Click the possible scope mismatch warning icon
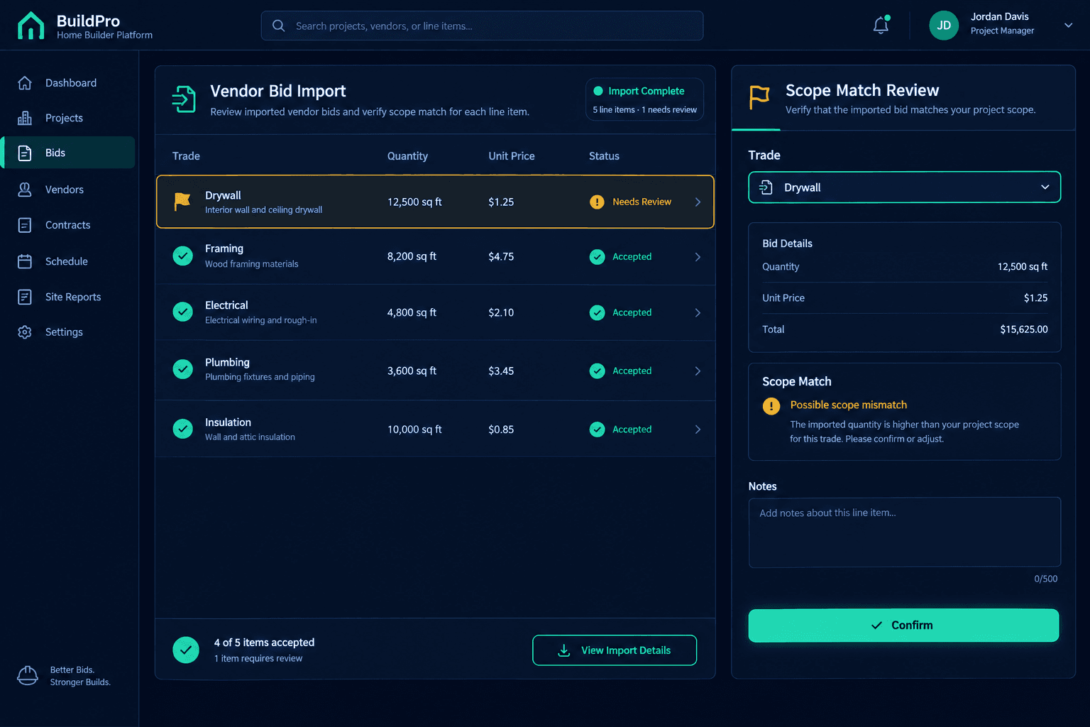Image resolution: width=1090 pixels, height=727 pixels. pos(771,405)
